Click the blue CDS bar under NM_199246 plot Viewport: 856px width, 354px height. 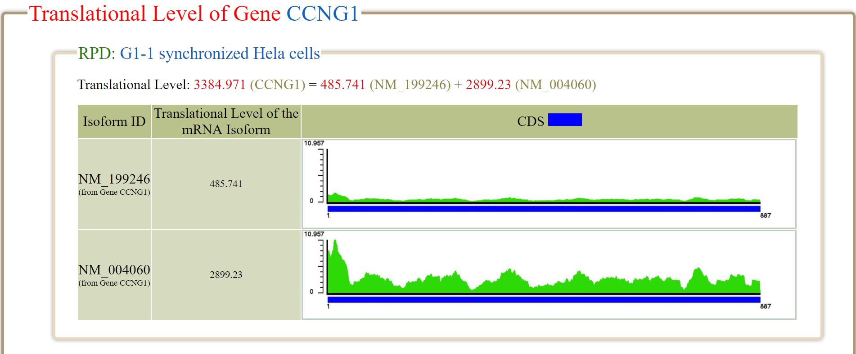[x=544, y=209]
